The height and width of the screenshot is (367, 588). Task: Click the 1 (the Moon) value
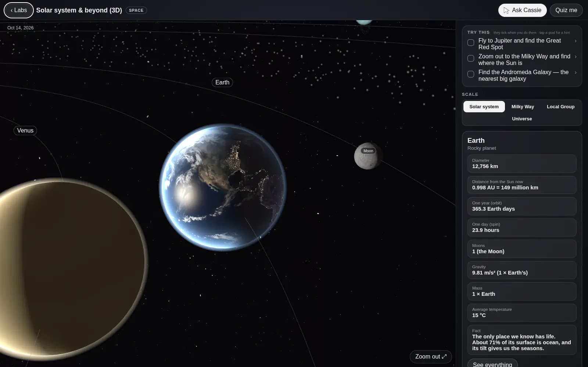point(488,251)
